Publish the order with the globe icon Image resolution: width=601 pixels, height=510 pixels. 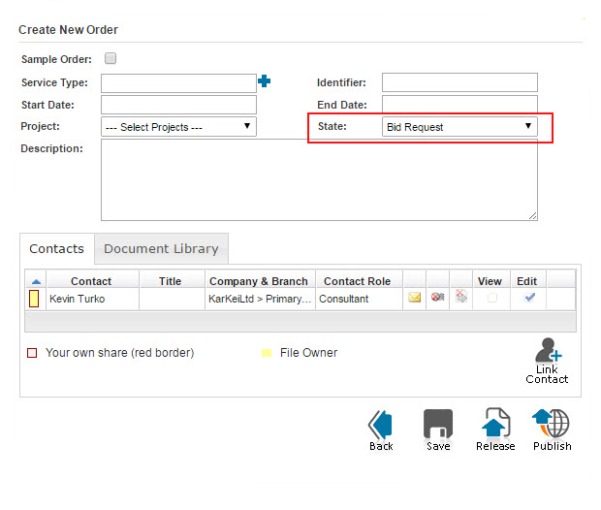click(552, 424)
